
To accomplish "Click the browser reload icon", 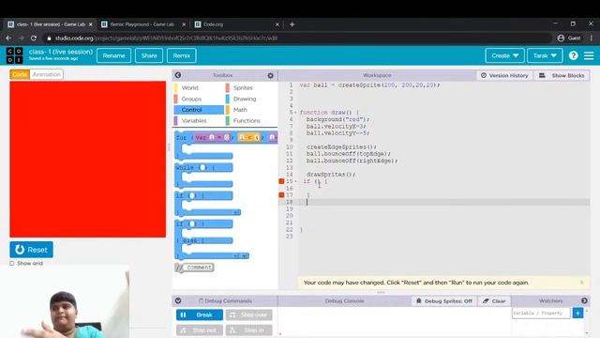I will (x=34, y=38).
